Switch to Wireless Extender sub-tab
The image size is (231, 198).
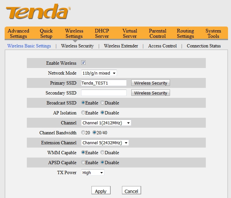pyautogui.click(x=121, y=46)
